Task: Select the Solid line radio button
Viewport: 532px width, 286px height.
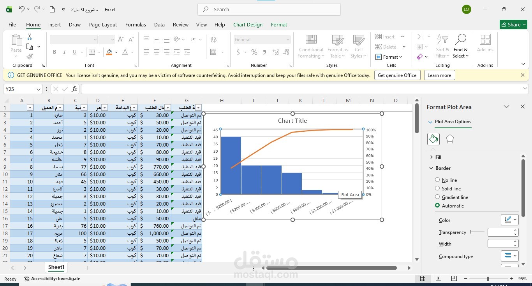Action: (437, 188)
